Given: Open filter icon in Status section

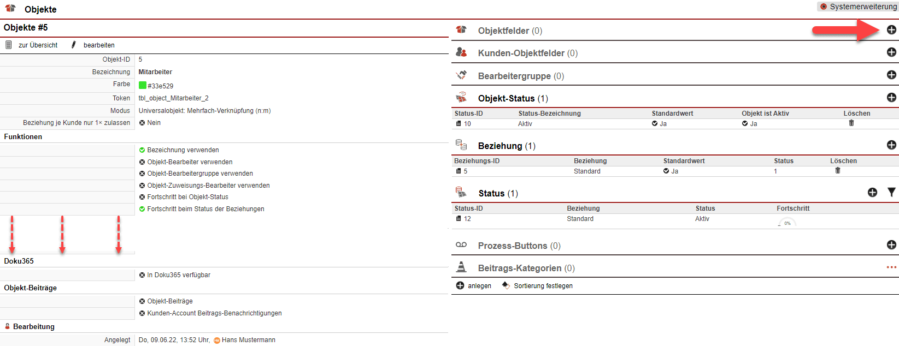Looking at the screenshot, I should 891,193.
